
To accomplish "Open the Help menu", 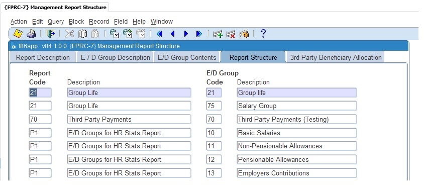I will [x=139, y=22].
